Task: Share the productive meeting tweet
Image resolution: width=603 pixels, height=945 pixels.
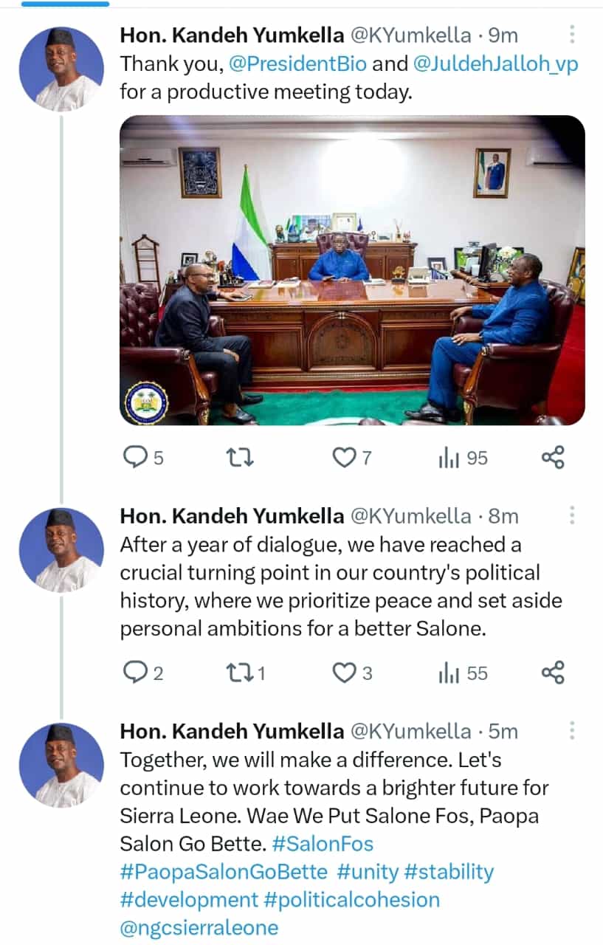Action: 553,458
